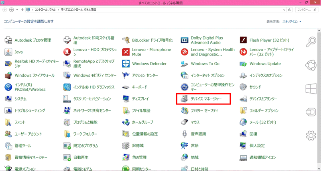This screenshot has width=321, height=180.
Task: Focus the control panel search box
Action: tap(307, 10)
